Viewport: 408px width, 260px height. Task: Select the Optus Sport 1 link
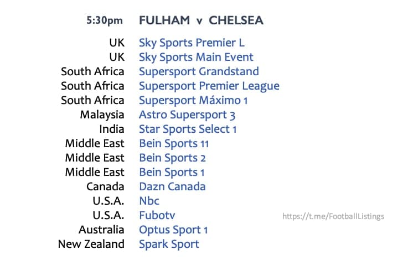click(x=173, y=230)
